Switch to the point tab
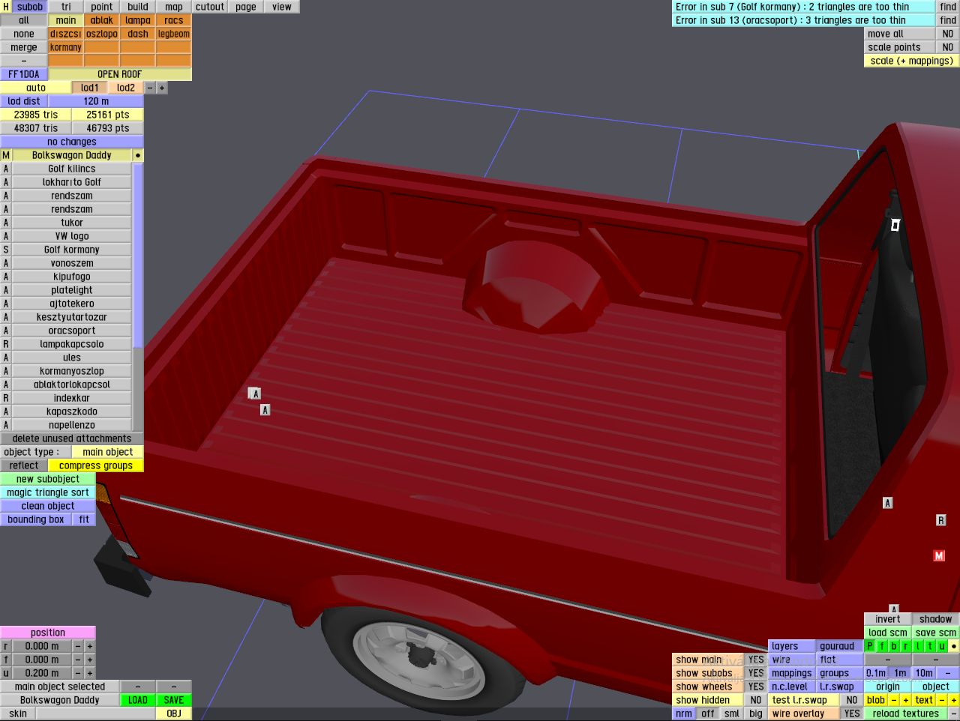This screenshot has height=721, width=960. (x=102, y=7)
